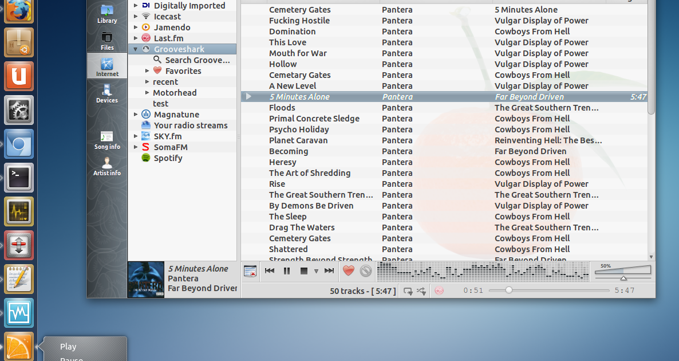Love the current track with the heart icon

click(348, 270)
